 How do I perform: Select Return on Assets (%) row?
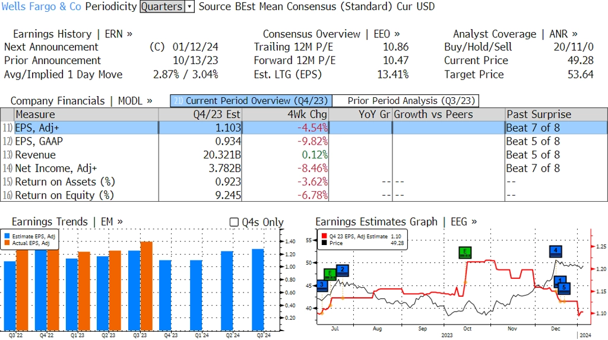304,182
